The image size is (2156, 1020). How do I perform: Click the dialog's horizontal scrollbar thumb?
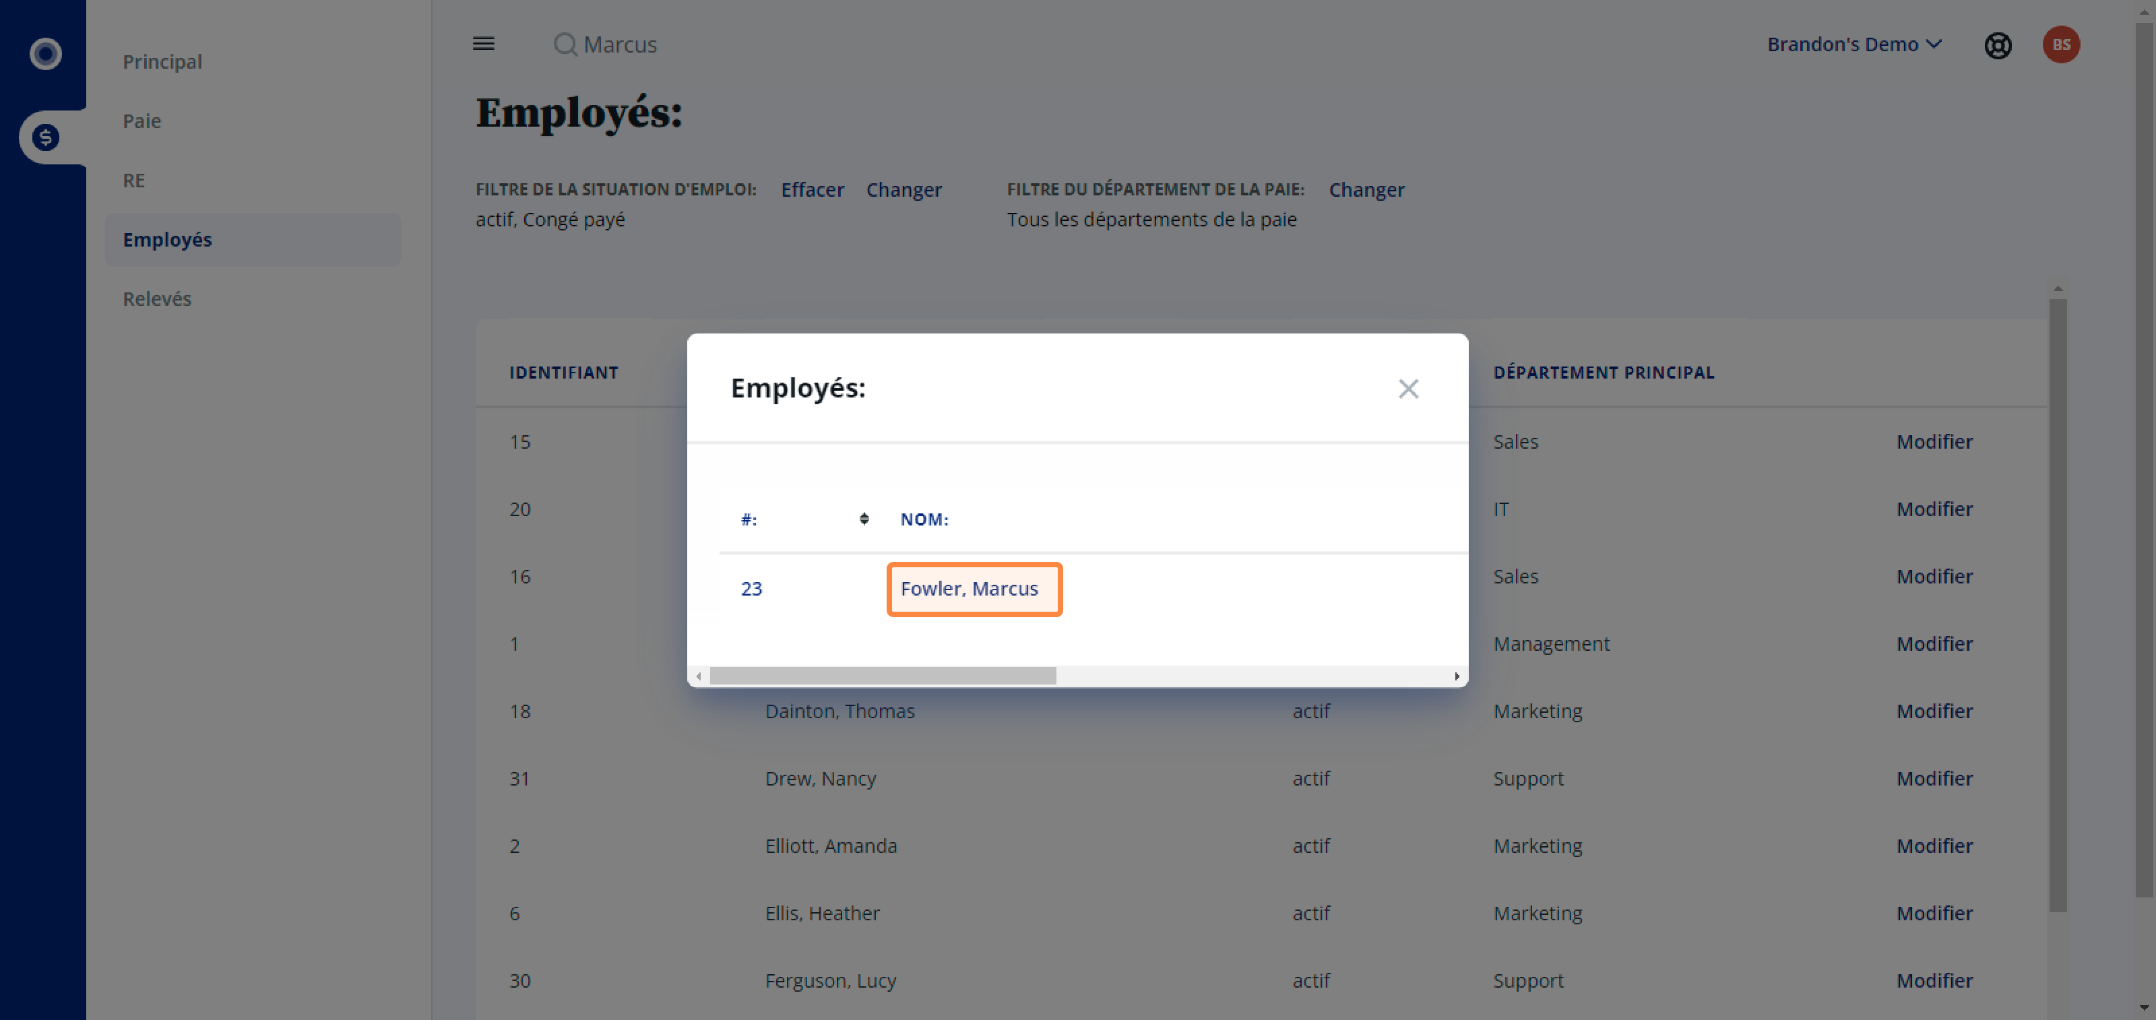click(x=882, y=675)
